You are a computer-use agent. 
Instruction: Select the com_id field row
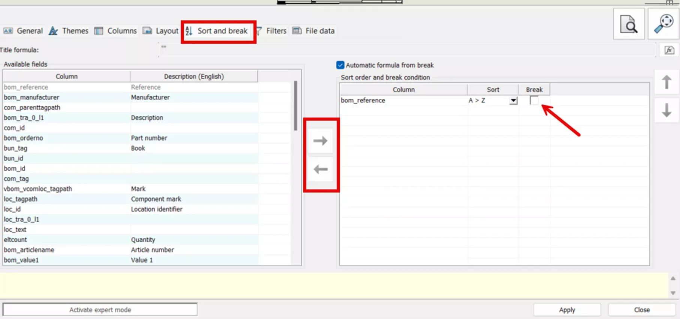tap(130, 128)
